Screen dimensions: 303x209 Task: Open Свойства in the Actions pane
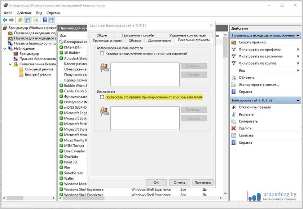246,135
